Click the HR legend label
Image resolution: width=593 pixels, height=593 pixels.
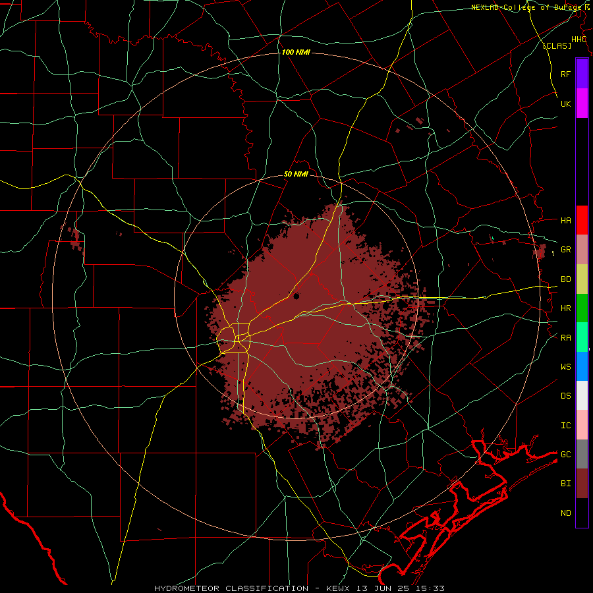coord(565,308)
